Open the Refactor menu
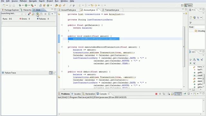The width and height of the screenshot is (206, 116). (23, 1)
